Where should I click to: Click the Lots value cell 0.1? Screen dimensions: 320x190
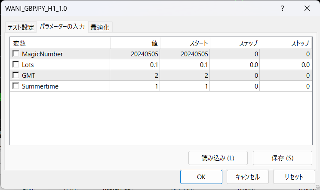(x=135, y=65)
